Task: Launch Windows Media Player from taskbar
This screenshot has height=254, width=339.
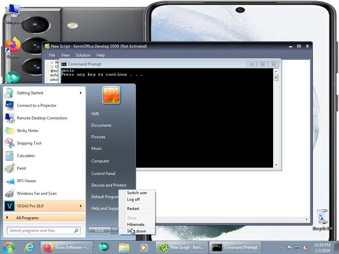Action: 144,247
